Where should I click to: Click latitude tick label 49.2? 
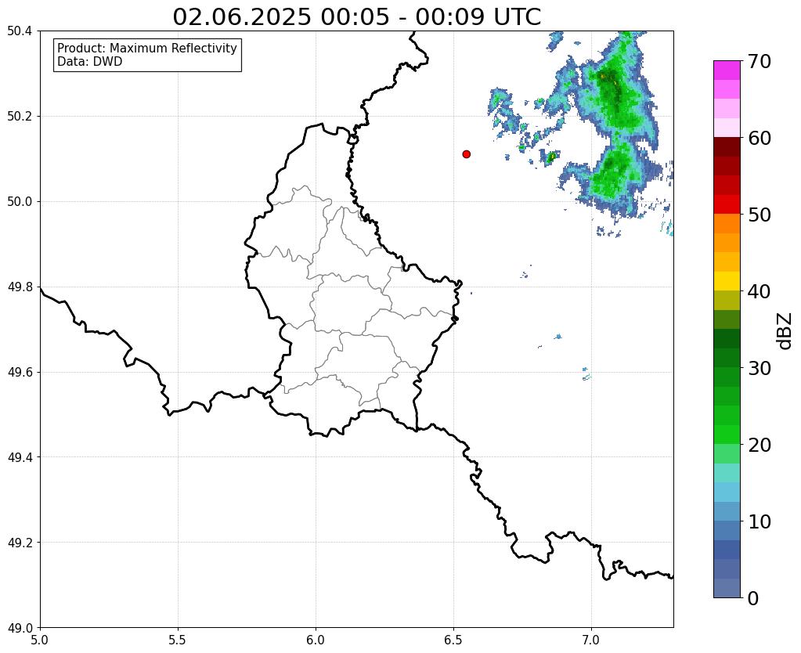tap(20, 543)
